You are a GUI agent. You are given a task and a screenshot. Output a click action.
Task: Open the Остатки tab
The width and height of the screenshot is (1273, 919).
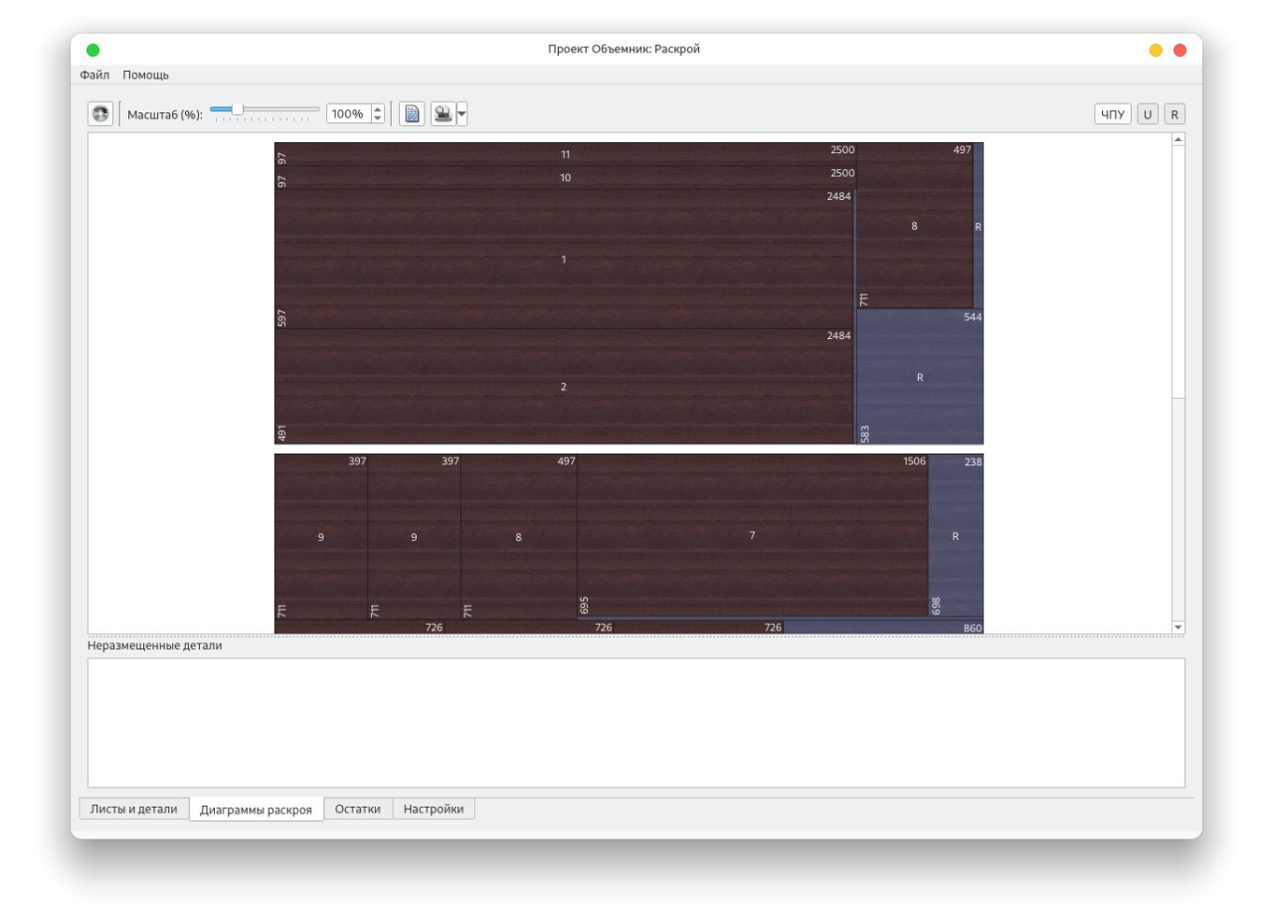(x=358, y=809)
